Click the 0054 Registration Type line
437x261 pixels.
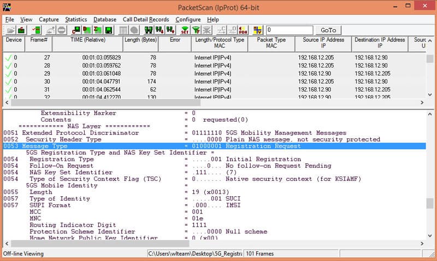152,159
